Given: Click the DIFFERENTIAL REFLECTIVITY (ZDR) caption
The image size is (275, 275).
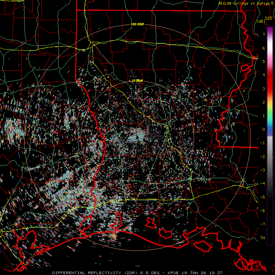Looking at the screenshot, I should (95, 273).
